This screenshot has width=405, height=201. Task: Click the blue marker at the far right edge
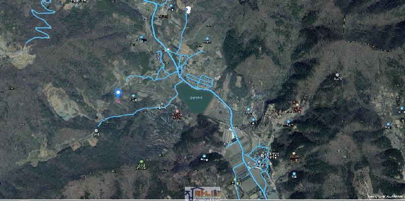coord(401,108)
